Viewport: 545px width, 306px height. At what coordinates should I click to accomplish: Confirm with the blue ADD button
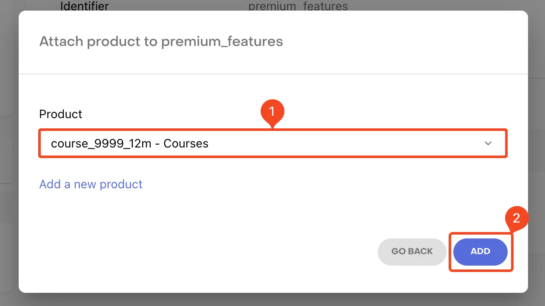click(x=480, y=251)
